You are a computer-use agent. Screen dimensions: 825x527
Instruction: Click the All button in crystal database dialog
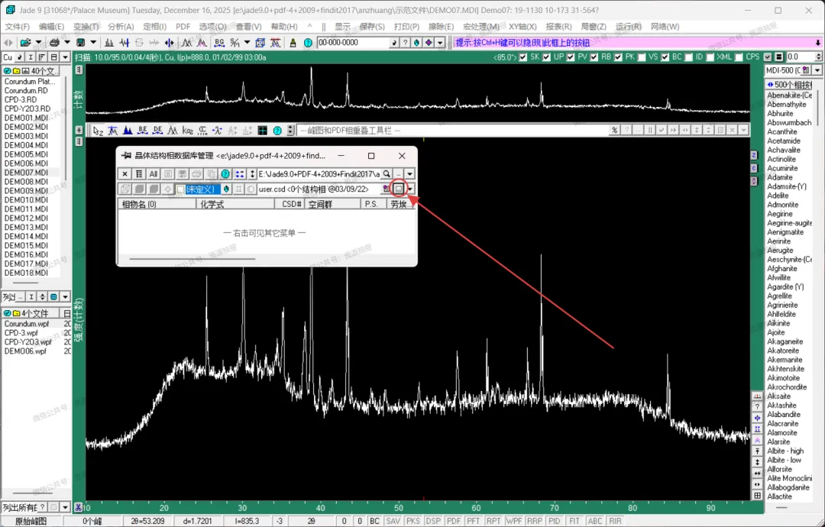pyautogui.click(x=153, y=174)
